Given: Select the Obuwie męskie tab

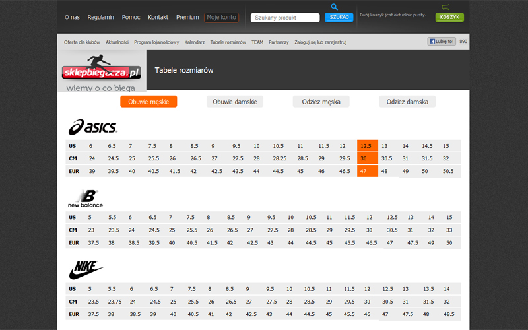Looking at the screenshot, I should (x=148, y=102).
